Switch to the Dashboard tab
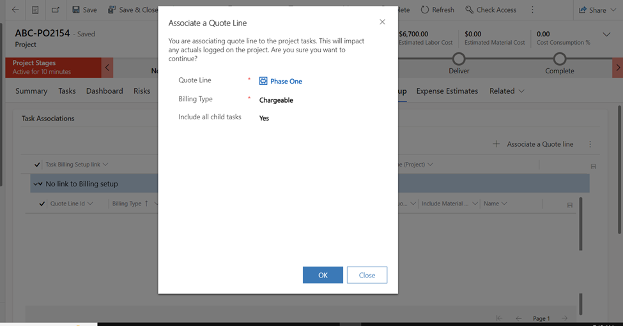Image resolution: width=623 pixels, height=326 pixels. pos(105,91)
